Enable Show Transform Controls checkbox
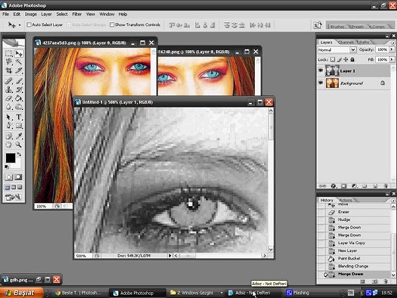The image size is (397, 298). [x=112, y=24]
